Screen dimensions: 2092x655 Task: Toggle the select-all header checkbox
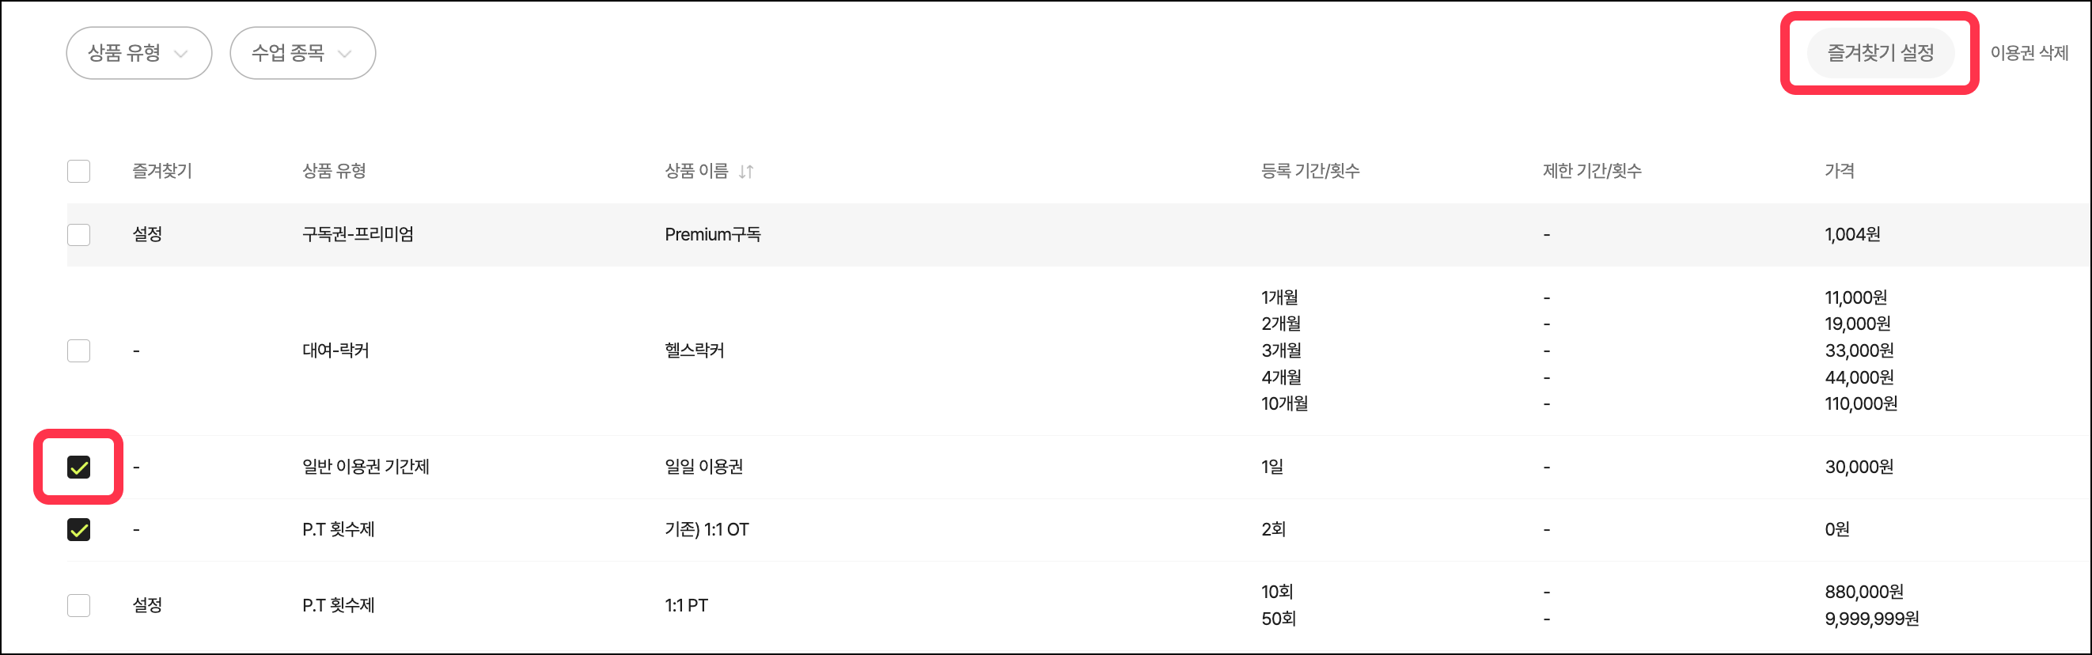tap(79, 171)
